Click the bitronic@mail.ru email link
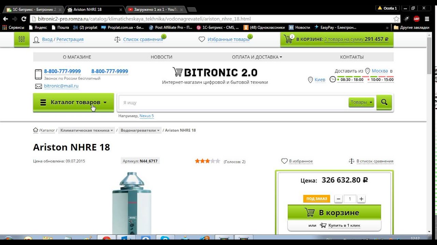437x245 pixels. pyautogui.click(x=61, y=86)
